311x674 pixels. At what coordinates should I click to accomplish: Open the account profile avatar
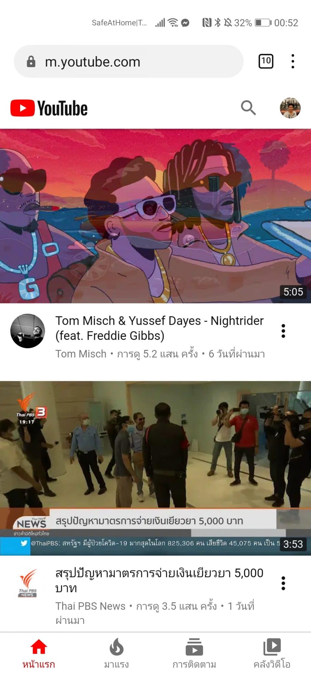[x=290, y=108]
